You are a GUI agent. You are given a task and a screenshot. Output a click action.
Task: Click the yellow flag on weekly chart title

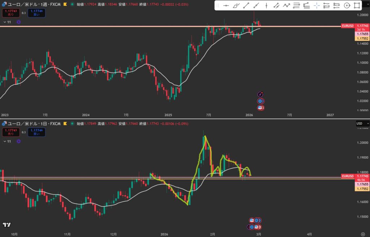pos(64,4)
